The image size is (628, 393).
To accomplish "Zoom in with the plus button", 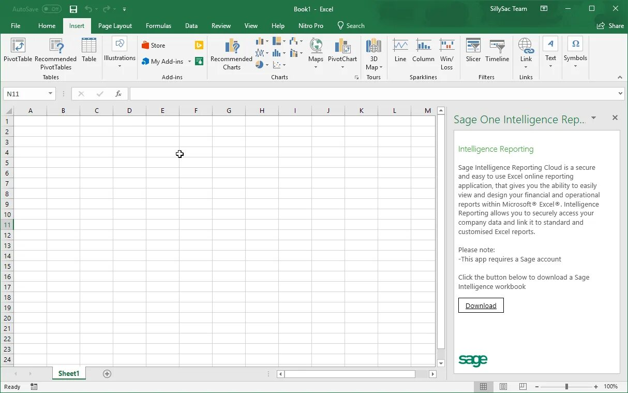I will coord(596,386).
